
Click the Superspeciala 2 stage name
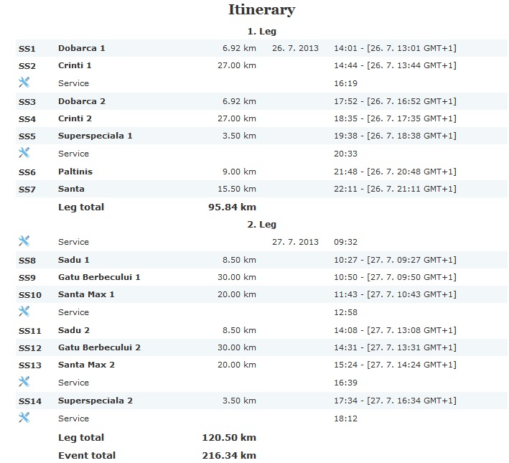[95, 401]
